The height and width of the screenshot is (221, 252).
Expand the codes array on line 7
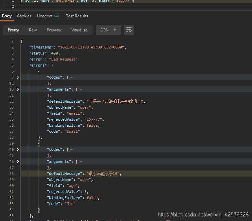point(18,77)
